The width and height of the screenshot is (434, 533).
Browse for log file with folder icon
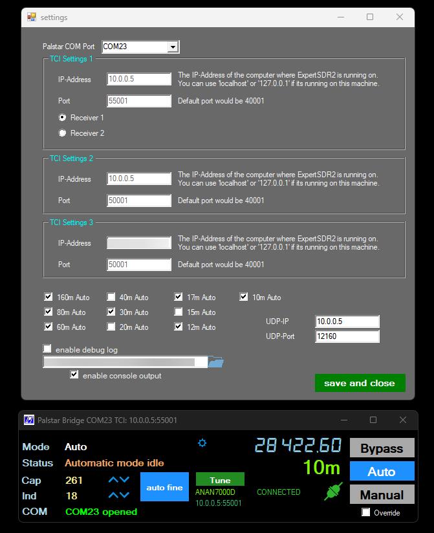pos(216,362)
